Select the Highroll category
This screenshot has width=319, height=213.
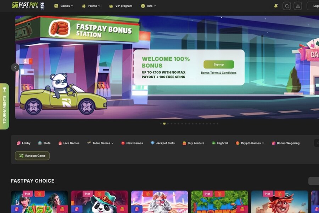pyautogui.click(x=220, y=143)
